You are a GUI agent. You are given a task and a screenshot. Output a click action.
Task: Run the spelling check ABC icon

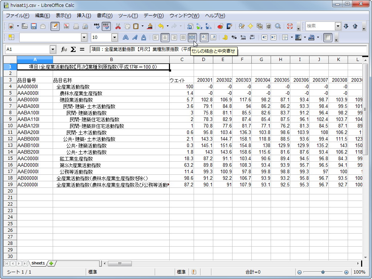tap(97, 26)
